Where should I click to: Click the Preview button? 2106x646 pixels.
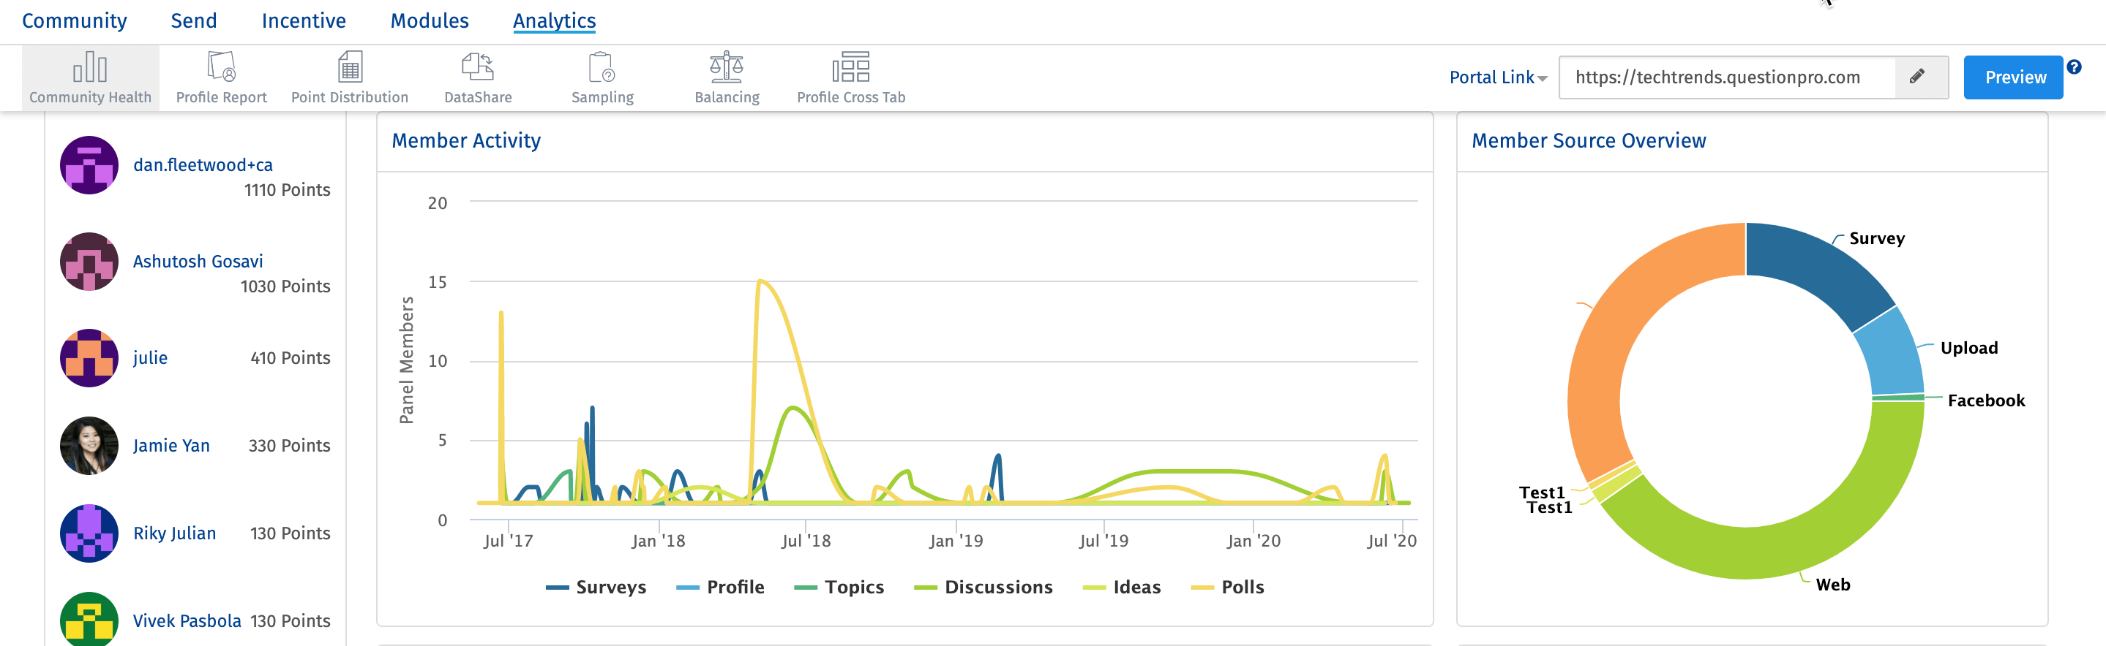(x=2014, y=77)
